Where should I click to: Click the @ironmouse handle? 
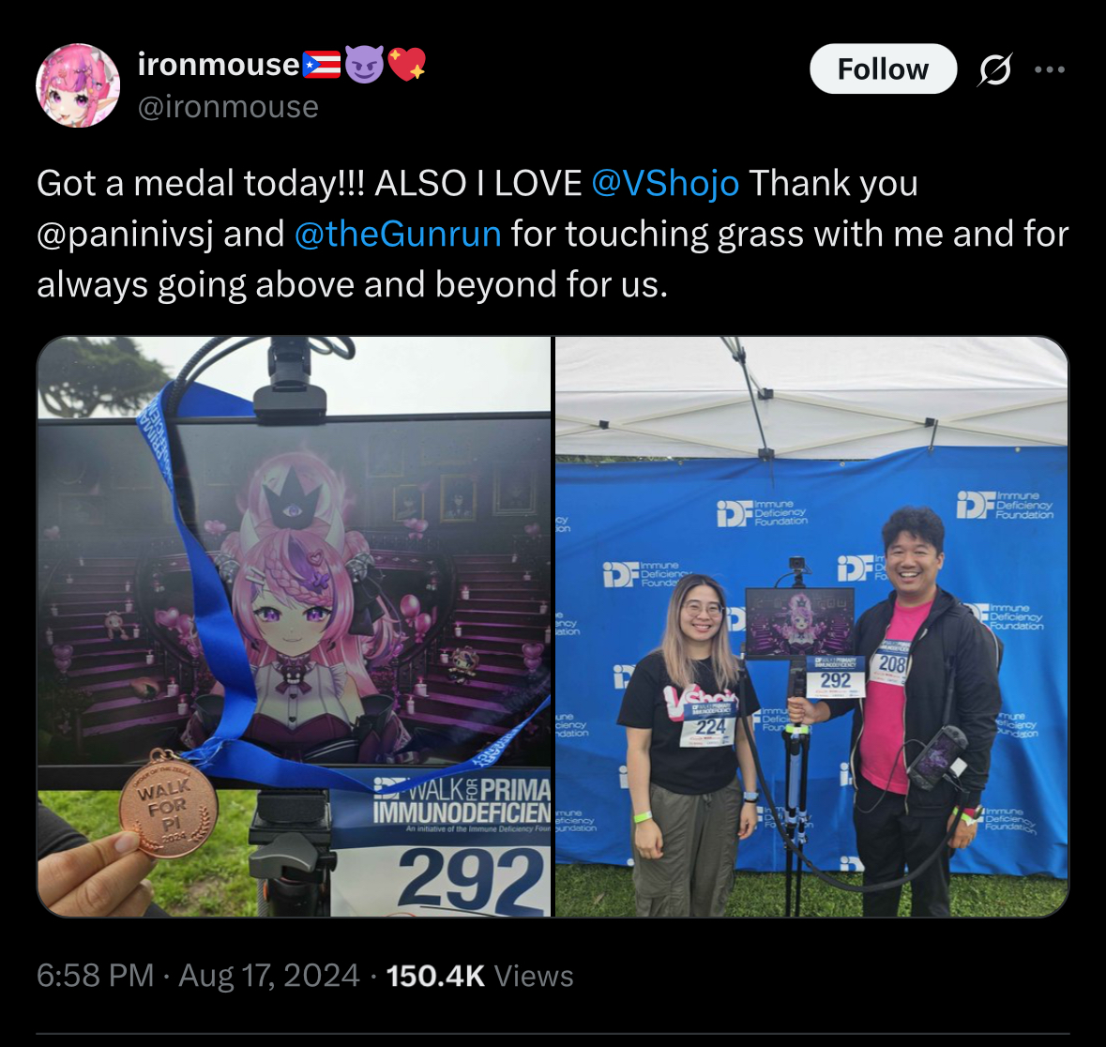[228, 107]
